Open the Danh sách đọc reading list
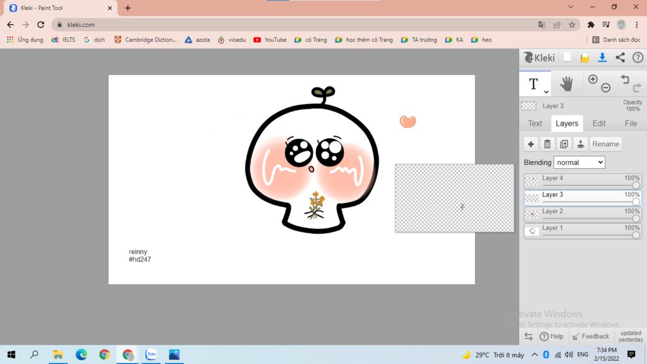 (x=616, y=40)
